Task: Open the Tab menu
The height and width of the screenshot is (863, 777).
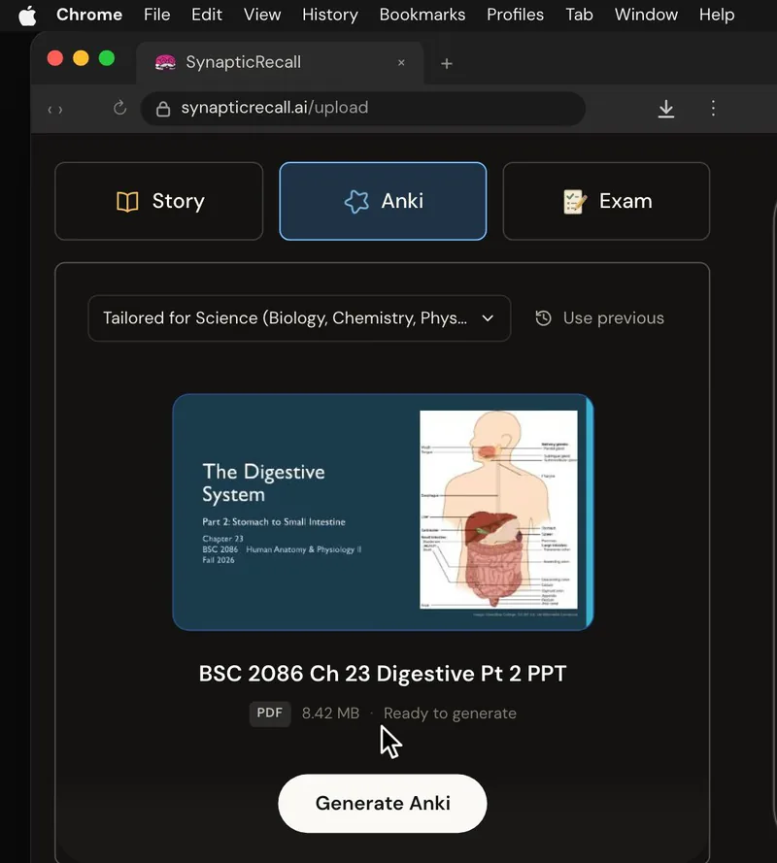Action: 579,15
